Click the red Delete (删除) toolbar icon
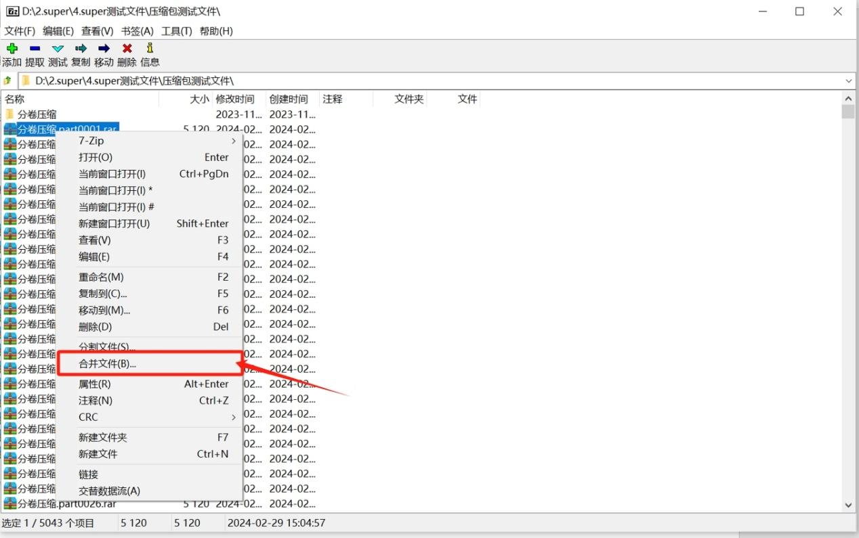 pos(127,49)
